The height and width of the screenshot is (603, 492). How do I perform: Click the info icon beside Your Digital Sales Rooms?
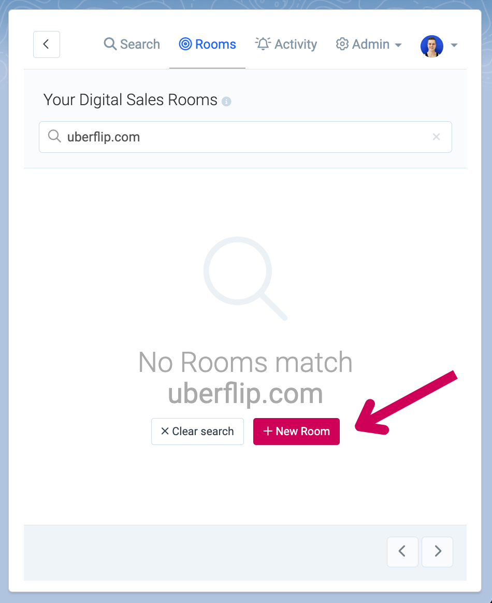pos(226,102)
